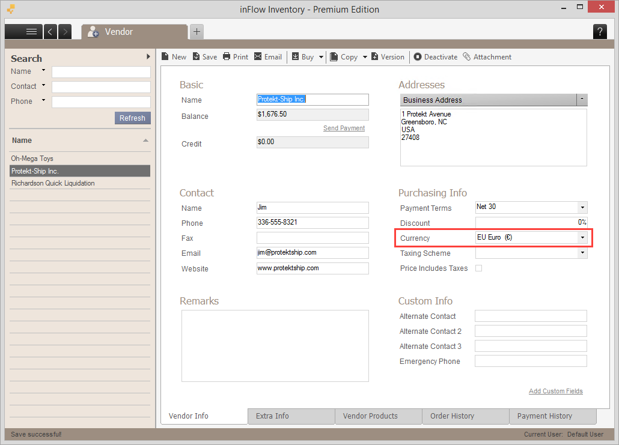Image resolution: width=619 pixels, height=445 pixels.
Task: Open the Copy dropdown arrow
Action: tap(365, 57)
